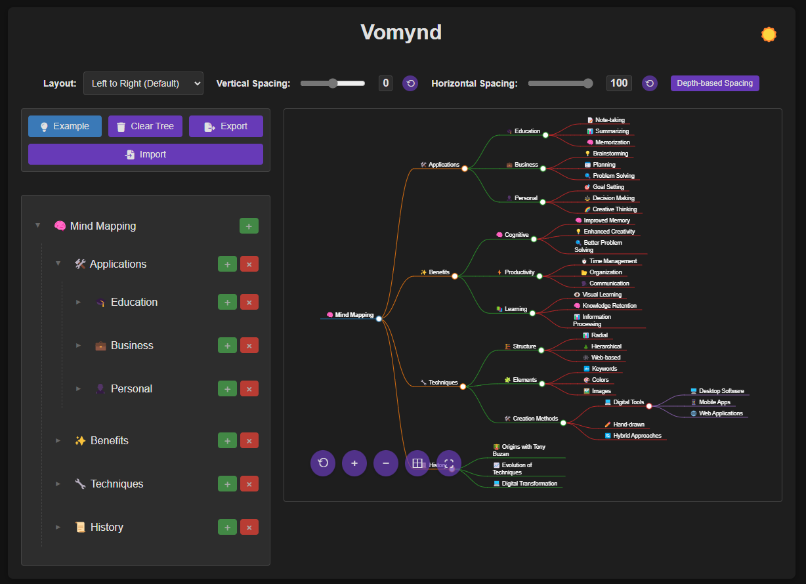Viewport: 806px width, 584px height.
Task: Reset the Horizontal Spacing value
Action: 650,83
